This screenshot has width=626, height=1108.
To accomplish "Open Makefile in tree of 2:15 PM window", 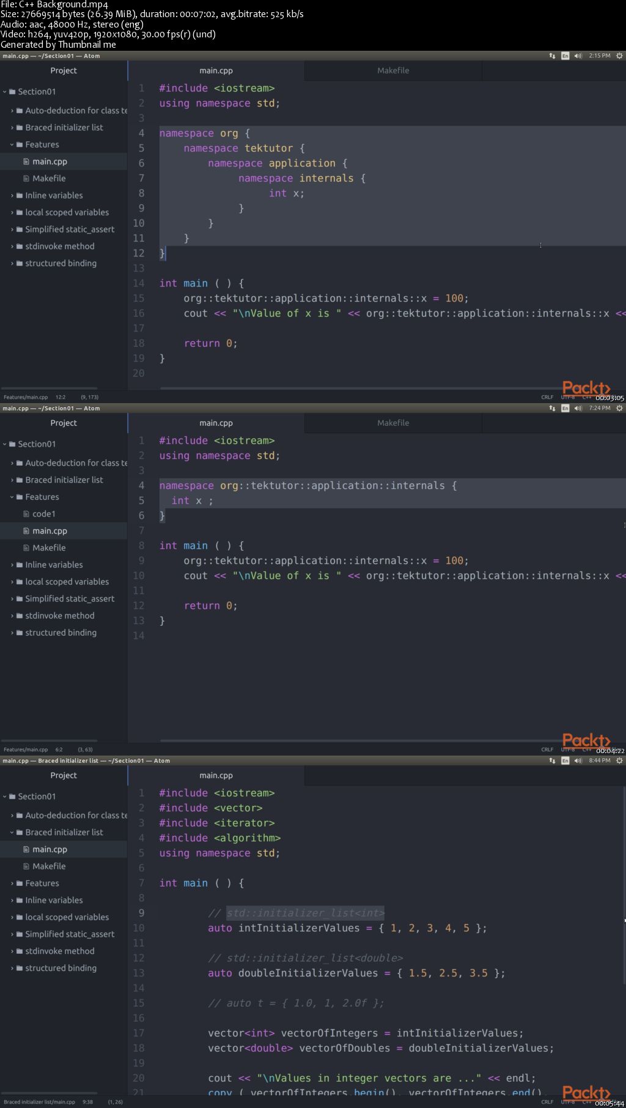I will tap(49, 178).
